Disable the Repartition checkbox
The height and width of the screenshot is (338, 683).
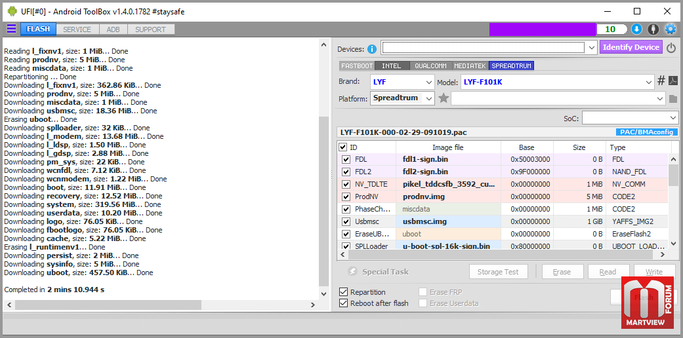pyautogui.click(x=343, y=292)
